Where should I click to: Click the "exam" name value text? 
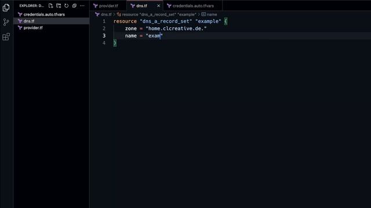point(154,36)
